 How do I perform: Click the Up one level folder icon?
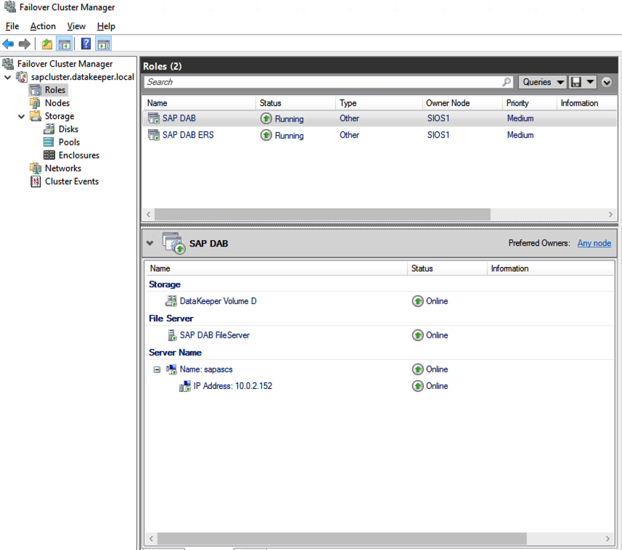coord(47,44)
